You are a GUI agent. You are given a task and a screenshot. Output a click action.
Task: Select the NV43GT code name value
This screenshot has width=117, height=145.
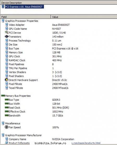click(57, 29)
